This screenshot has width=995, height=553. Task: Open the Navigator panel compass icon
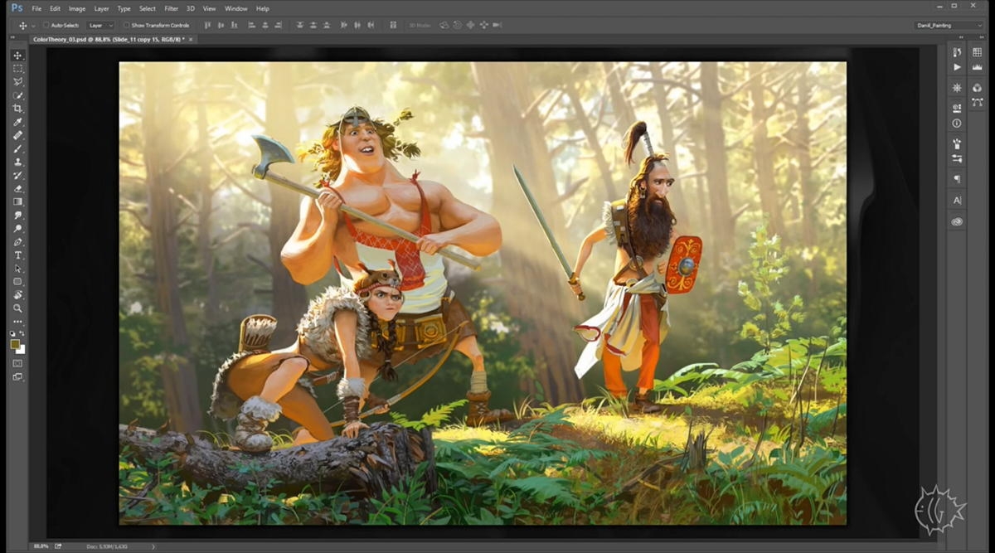point(957,88)
